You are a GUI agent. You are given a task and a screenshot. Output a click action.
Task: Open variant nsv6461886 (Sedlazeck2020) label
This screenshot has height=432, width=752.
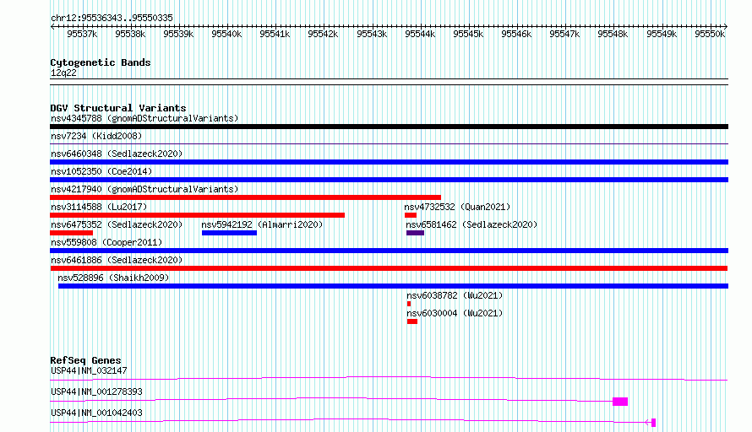click(x=117, y=260)
